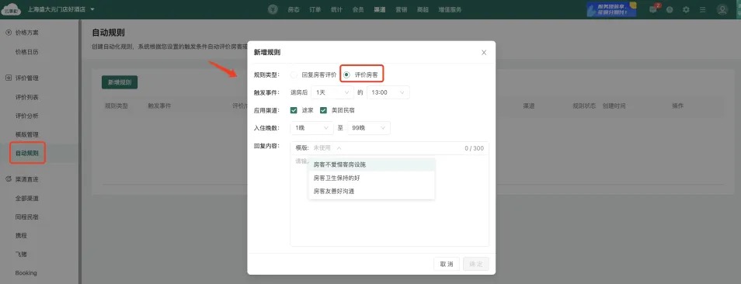Click the 渠道直连 sidebar icon
741x284 pixels.
tap(8, 179)
